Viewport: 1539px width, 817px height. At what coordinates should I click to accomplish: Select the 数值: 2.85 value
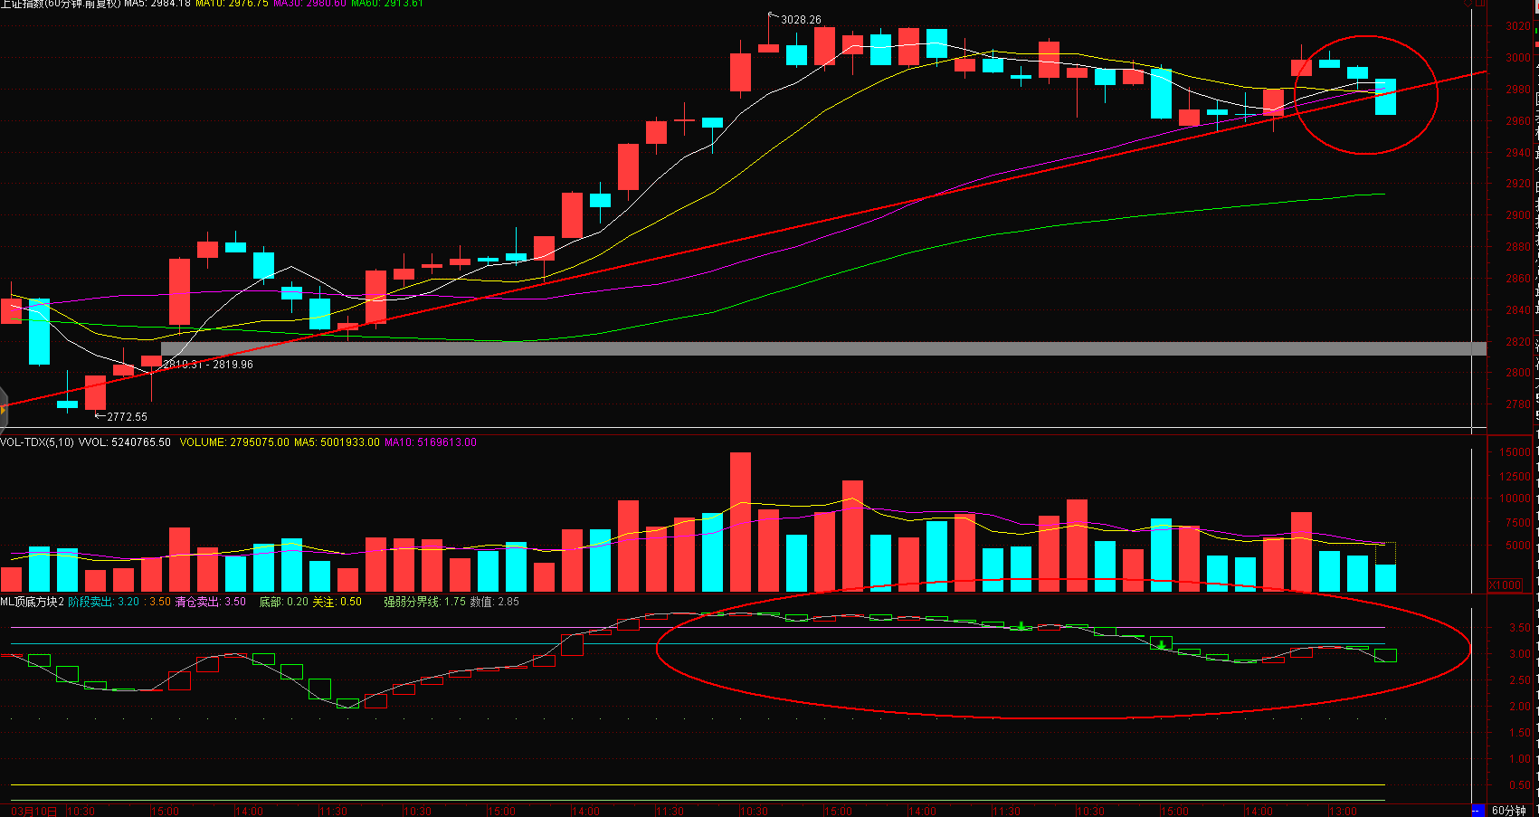click(x=494, y=602)
